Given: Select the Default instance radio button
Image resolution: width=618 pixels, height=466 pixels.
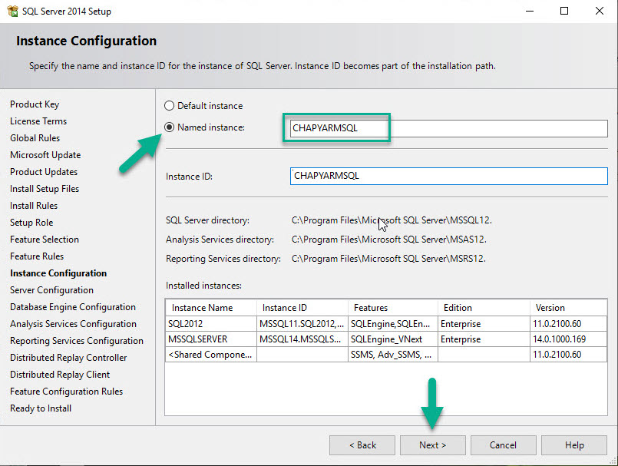Looking at the screenshot, I should pos(169,106).
